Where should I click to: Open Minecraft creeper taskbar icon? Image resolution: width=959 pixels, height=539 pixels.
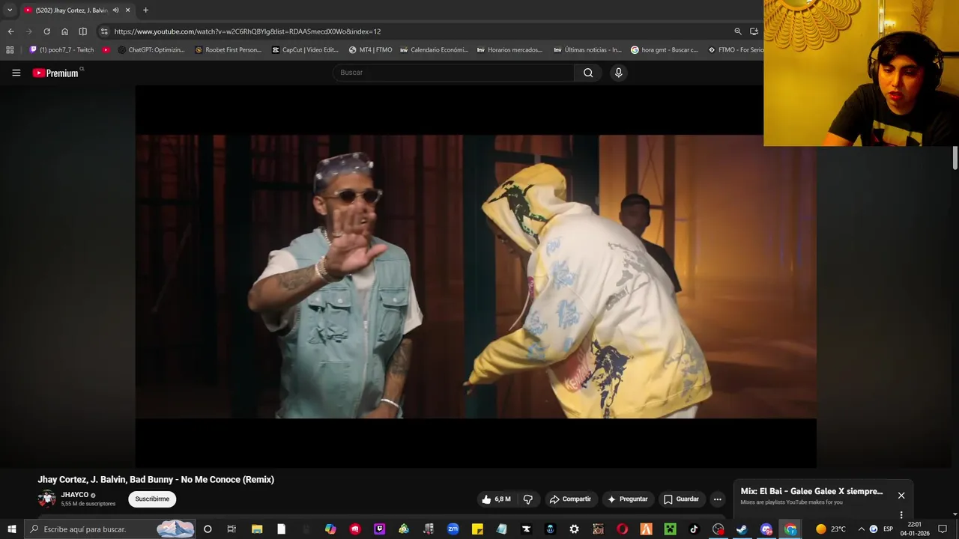pyautogui.click(x=670, y=529)
